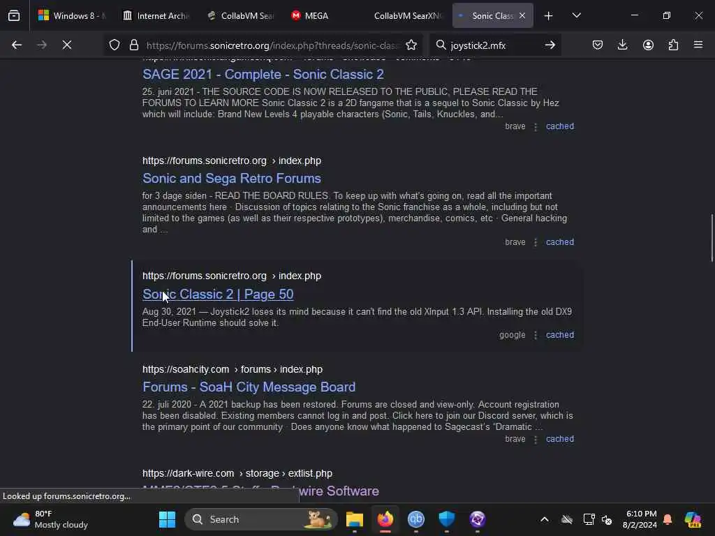Open SAGE 2021 - Complete - Sonic Classic 2

tap(263, 74)
